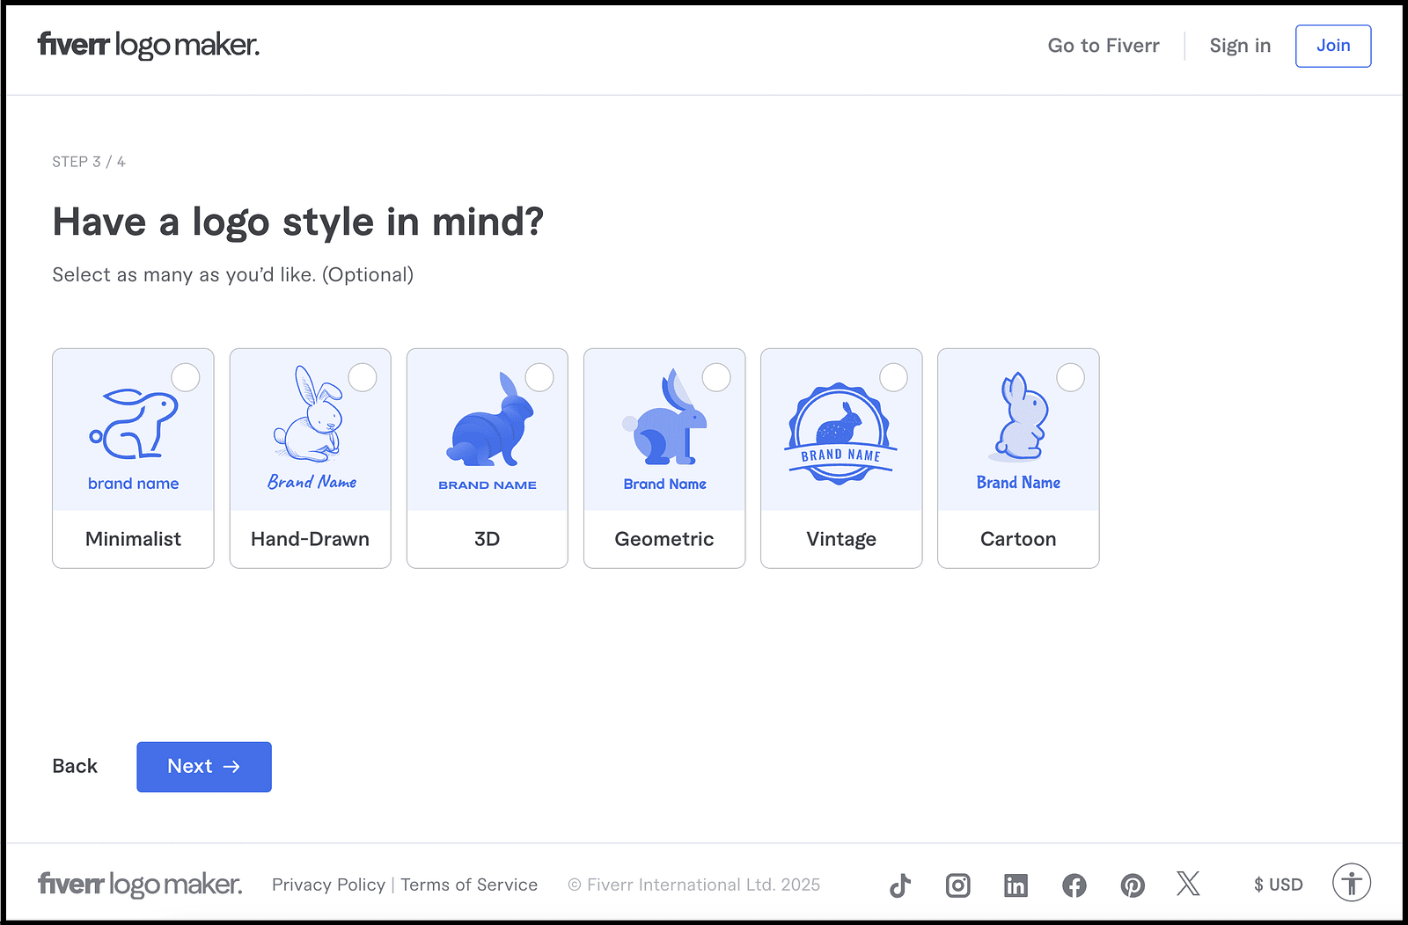This screenshot has width=1408, height=925.
Task: Select the Hand-Drawn rabbit logo thumbnail
Action: (310, 430)
